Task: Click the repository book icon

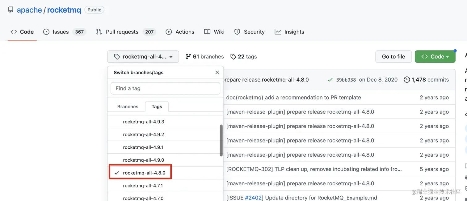Action: (x=11, y=10)
